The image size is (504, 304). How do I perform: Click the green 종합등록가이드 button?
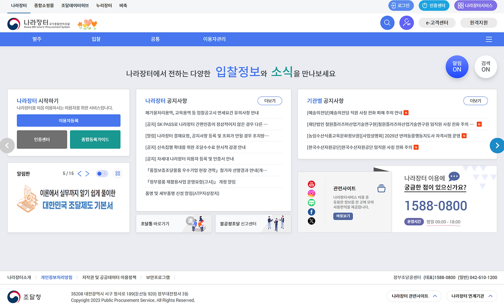tap(95, 139)
